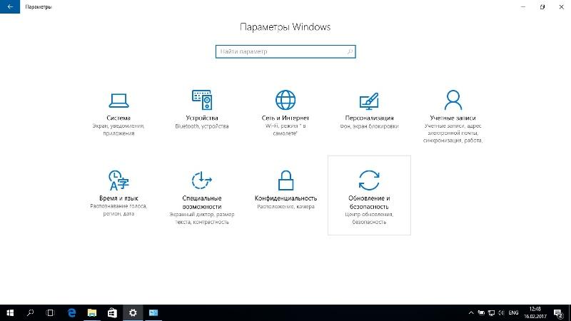Open taskbar search magnifier
This screenshot has width=571, height=321.
(x=30, y=312)
